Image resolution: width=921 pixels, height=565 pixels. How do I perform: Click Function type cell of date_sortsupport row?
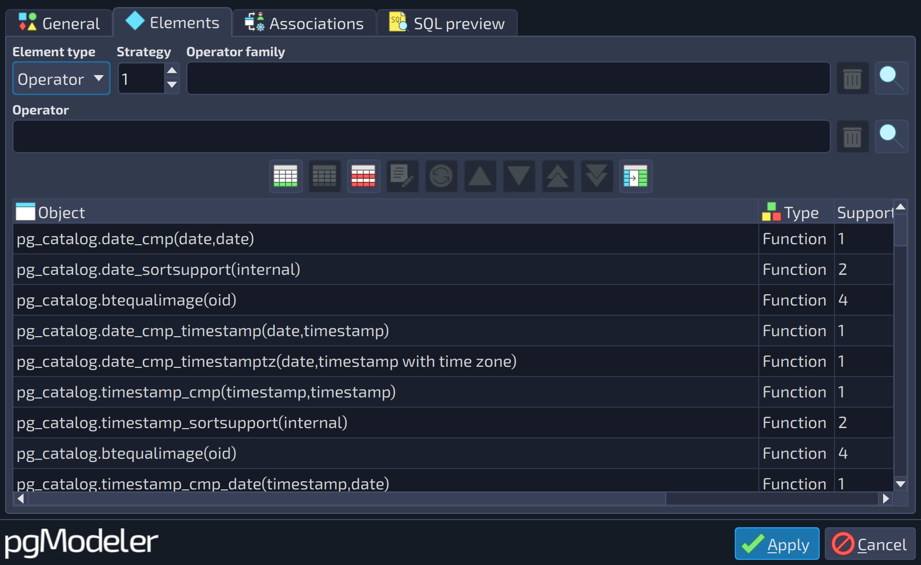[x=796, y=269]
